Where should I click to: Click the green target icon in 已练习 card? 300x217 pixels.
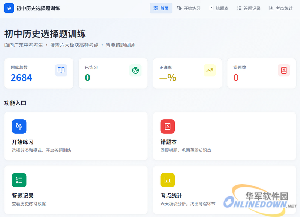pos(135,70)
